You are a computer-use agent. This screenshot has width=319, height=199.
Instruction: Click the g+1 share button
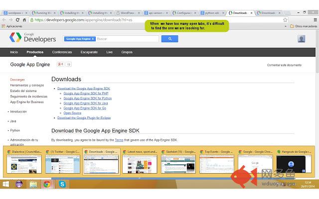[x=61, y=64]
